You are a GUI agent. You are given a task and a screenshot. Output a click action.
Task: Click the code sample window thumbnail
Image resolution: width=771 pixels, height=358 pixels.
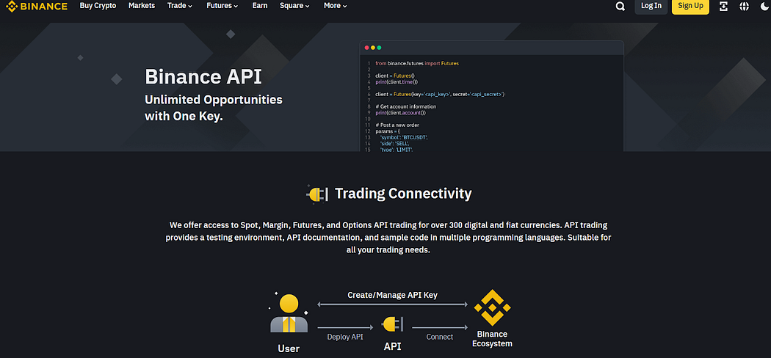click(492, 96)
